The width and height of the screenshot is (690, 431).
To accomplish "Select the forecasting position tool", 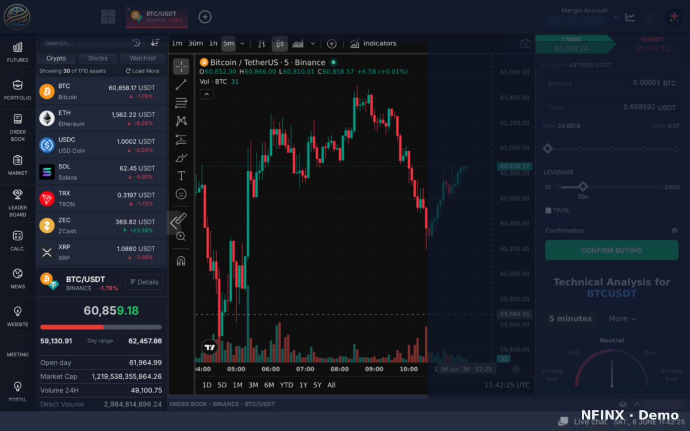I will pos(181,139).
